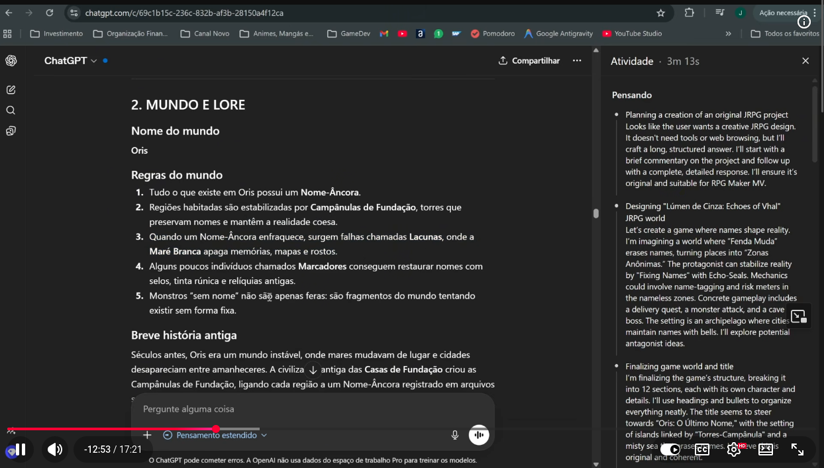Click the Compartilhar share button
Screen dimensions: 824x468
[x=529, y=60]
